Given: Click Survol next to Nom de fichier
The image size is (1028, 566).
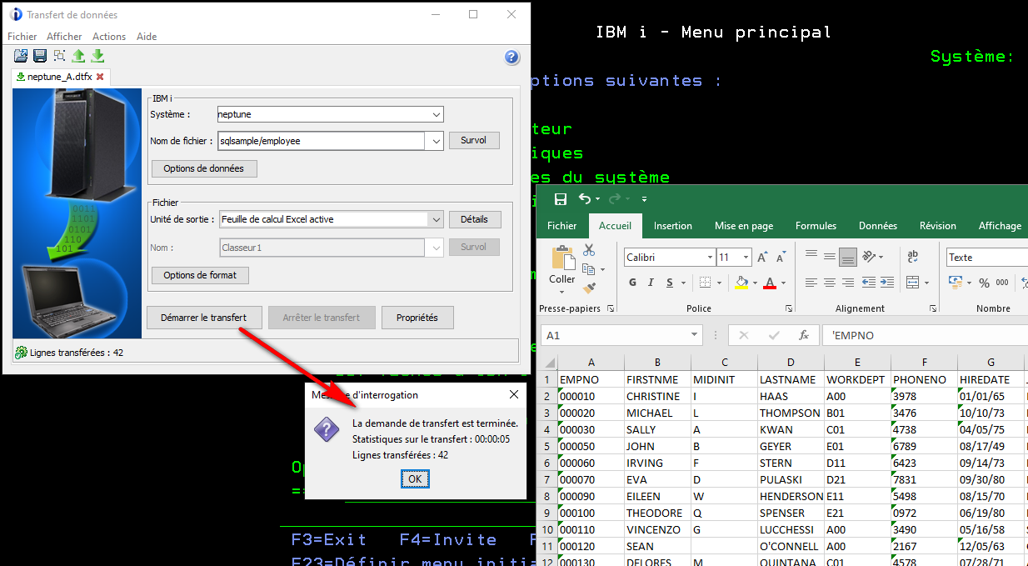Looking at the screenshot, I should (x=474, y=140).
